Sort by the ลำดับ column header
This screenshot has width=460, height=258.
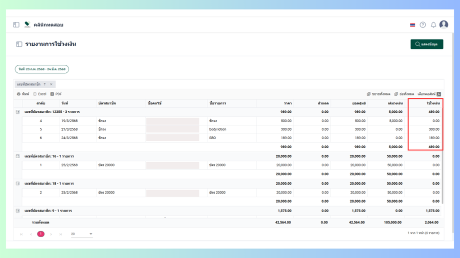tap(41, 103)
